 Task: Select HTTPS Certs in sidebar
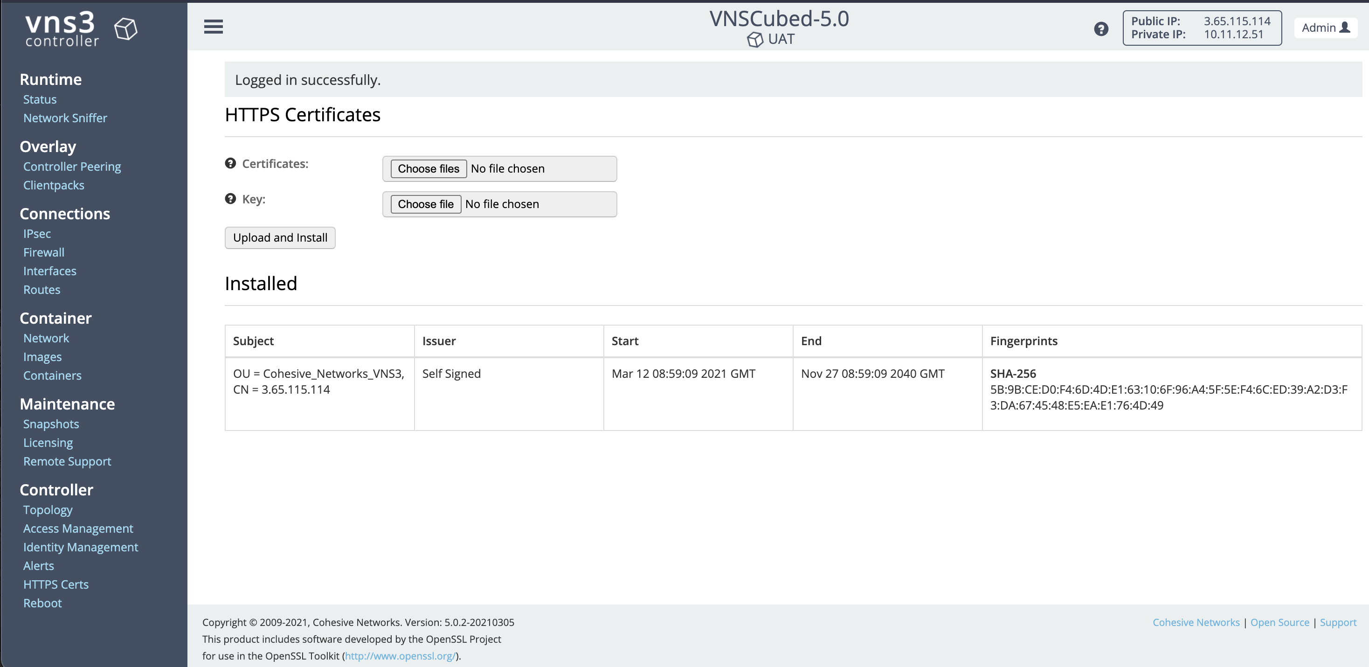[56, 584]
